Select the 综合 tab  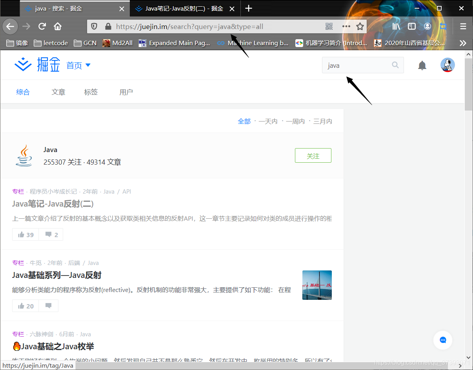pos(23,92)
